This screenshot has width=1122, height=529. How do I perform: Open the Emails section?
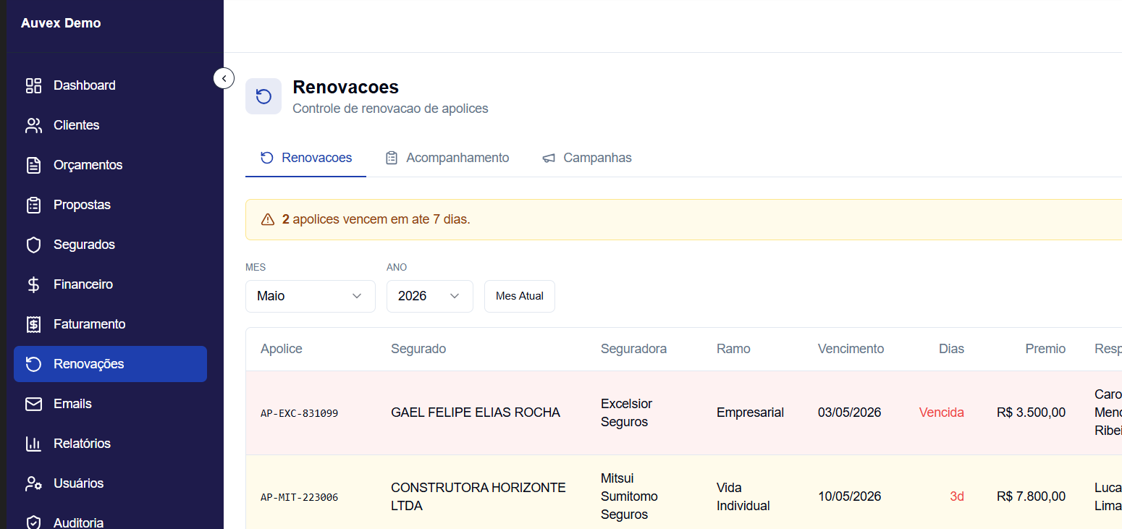110,404
